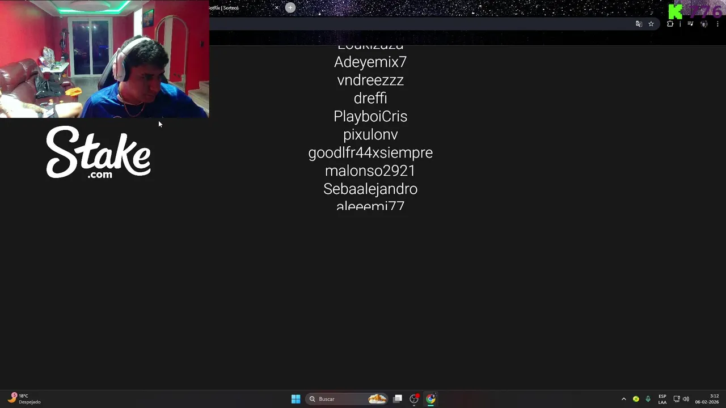
Task: Open the media controls icon in toolbar
Action: (690, 24)
